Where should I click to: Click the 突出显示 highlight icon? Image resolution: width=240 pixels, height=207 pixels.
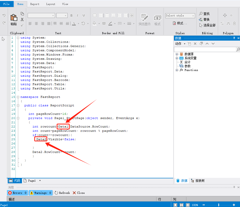click(145, 20)
